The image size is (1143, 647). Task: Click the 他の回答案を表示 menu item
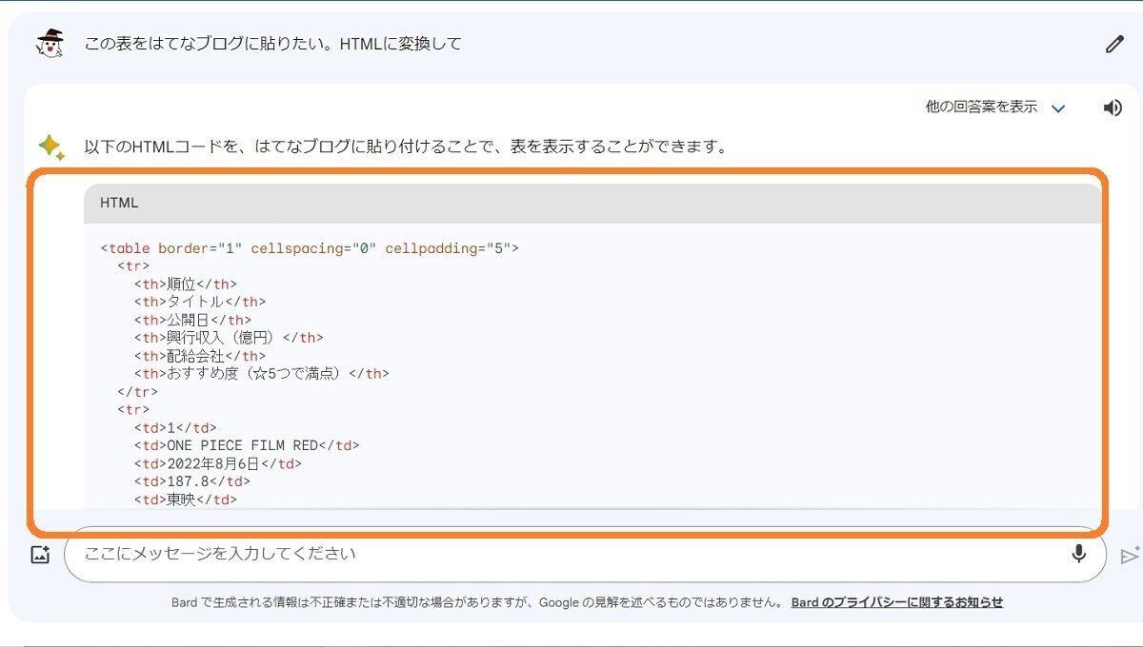pyautogui.click(x=981, y=108)
